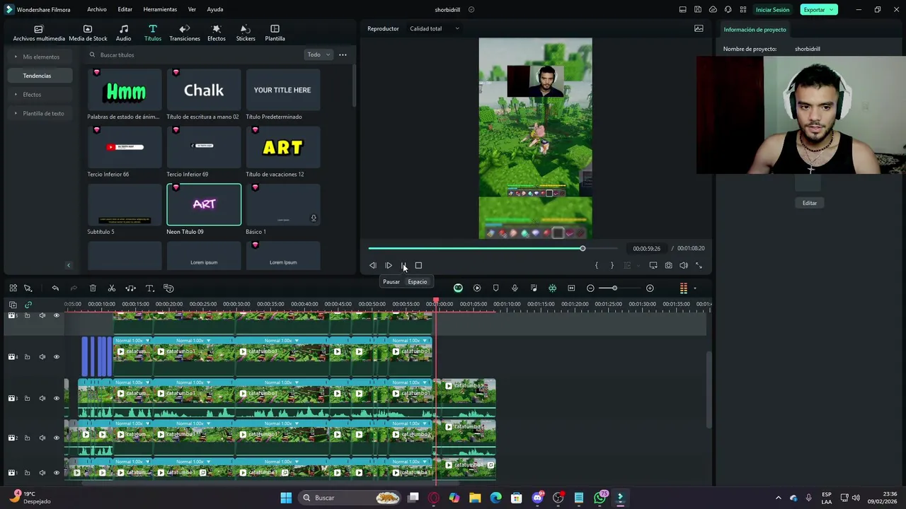The height and width of the screenshot is (509, 906).
Task: Open the Exportar dropdown arrow
Action: tap(832, 10)
